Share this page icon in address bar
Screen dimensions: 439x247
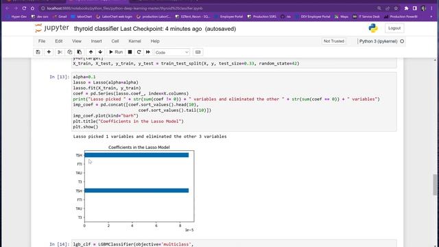point(388,8)
